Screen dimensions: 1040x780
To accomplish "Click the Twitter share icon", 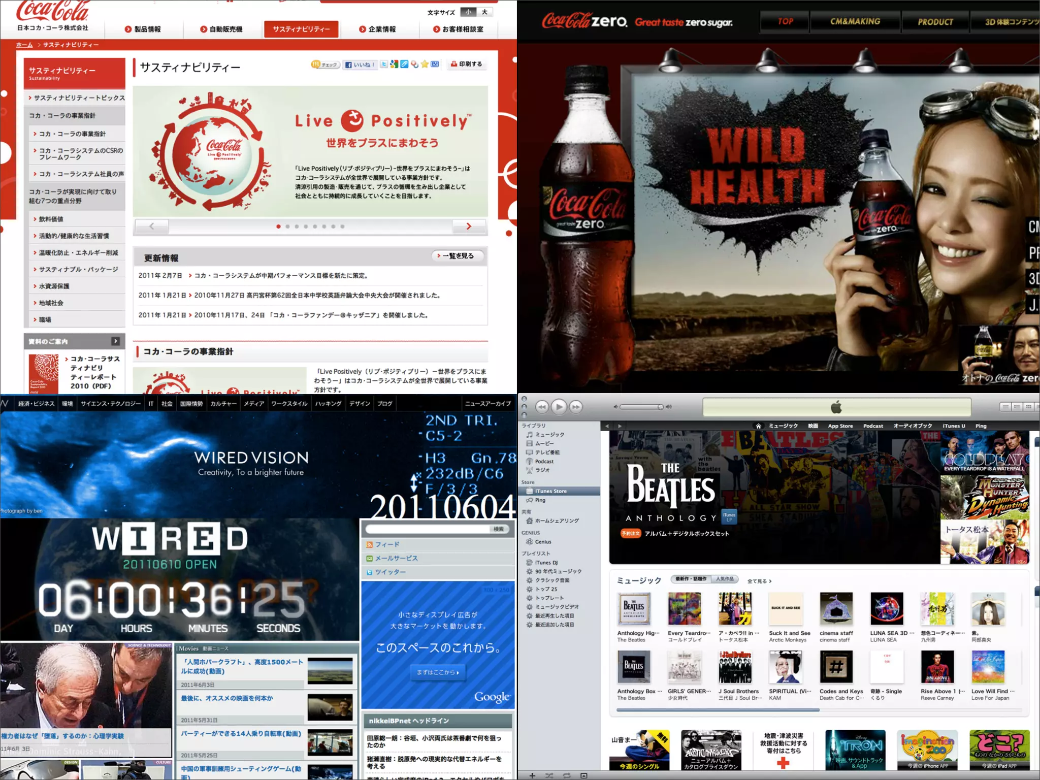I will 384,64.
